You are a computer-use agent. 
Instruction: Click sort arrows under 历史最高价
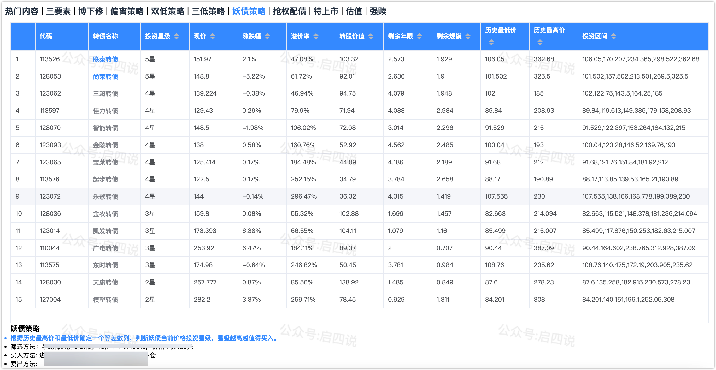pos(540,43)
